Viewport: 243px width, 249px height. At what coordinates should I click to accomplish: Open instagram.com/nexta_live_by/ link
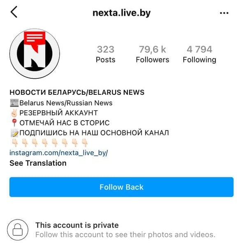click(x=58, y=153)
